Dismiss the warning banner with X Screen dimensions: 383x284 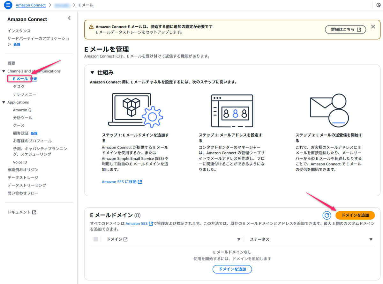coord(373,27)
